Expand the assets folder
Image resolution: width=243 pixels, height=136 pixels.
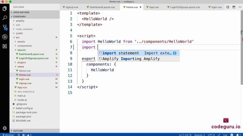(35, 42)
